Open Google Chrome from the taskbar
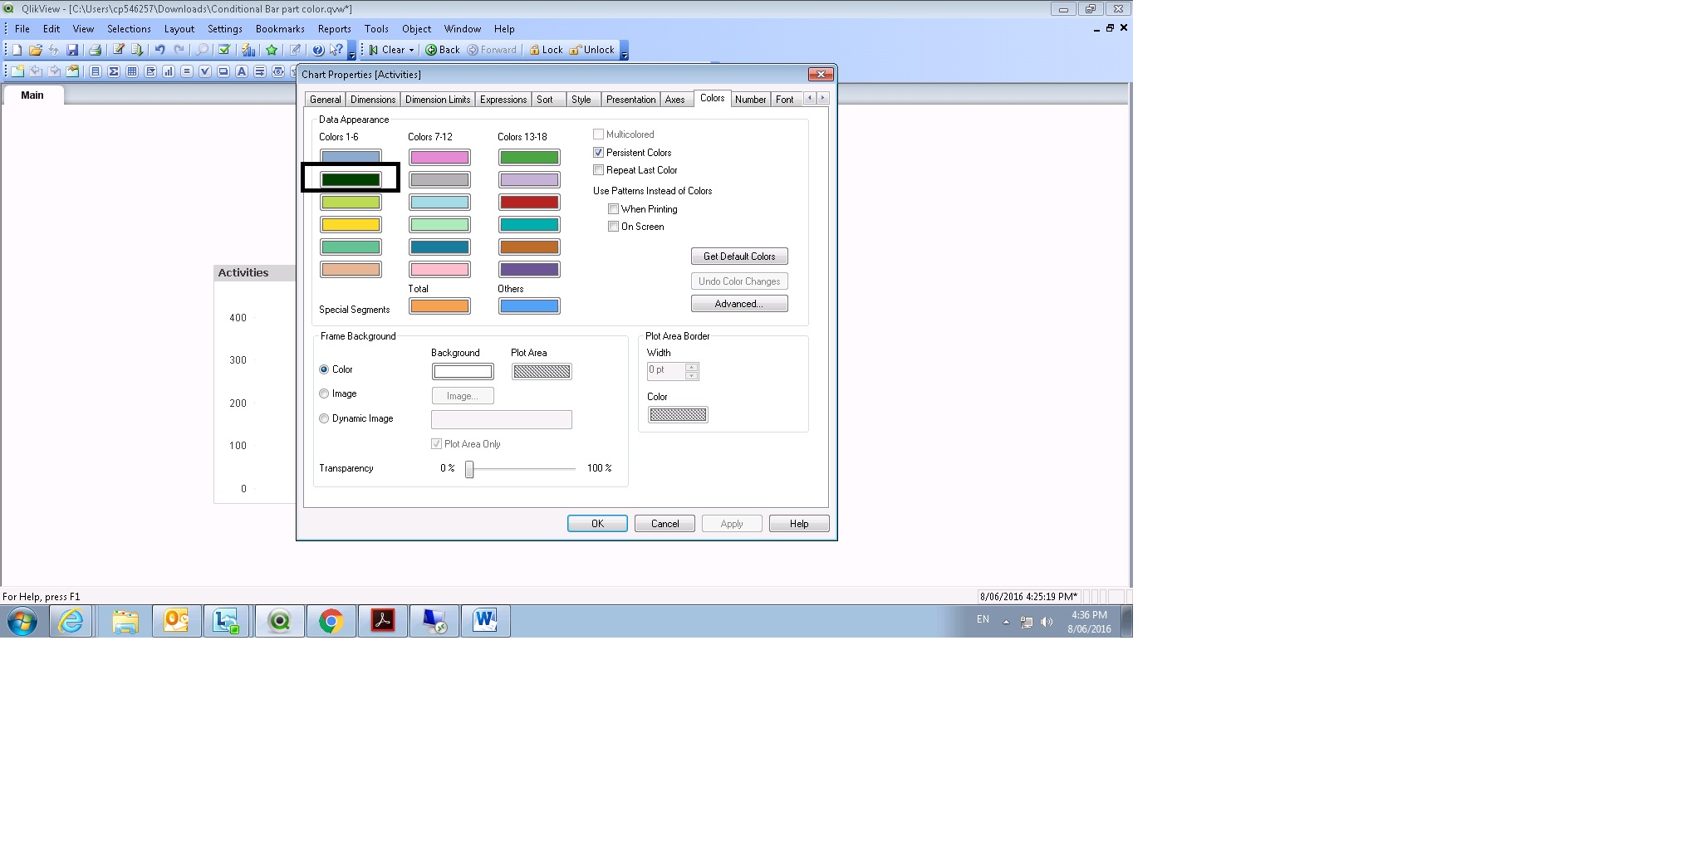The image size is (1692, 865). pyautogui.click(x=331, y=621)
